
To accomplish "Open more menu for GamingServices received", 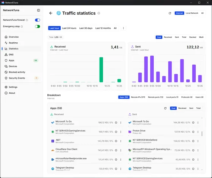I will click(121, 132).
